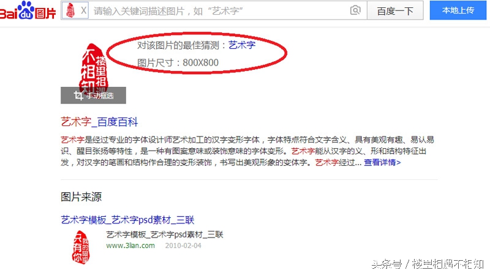This screenshot has height=273, width=490.
Task: Click the 本地上传 upload button
Action: [x=458, y=10]
